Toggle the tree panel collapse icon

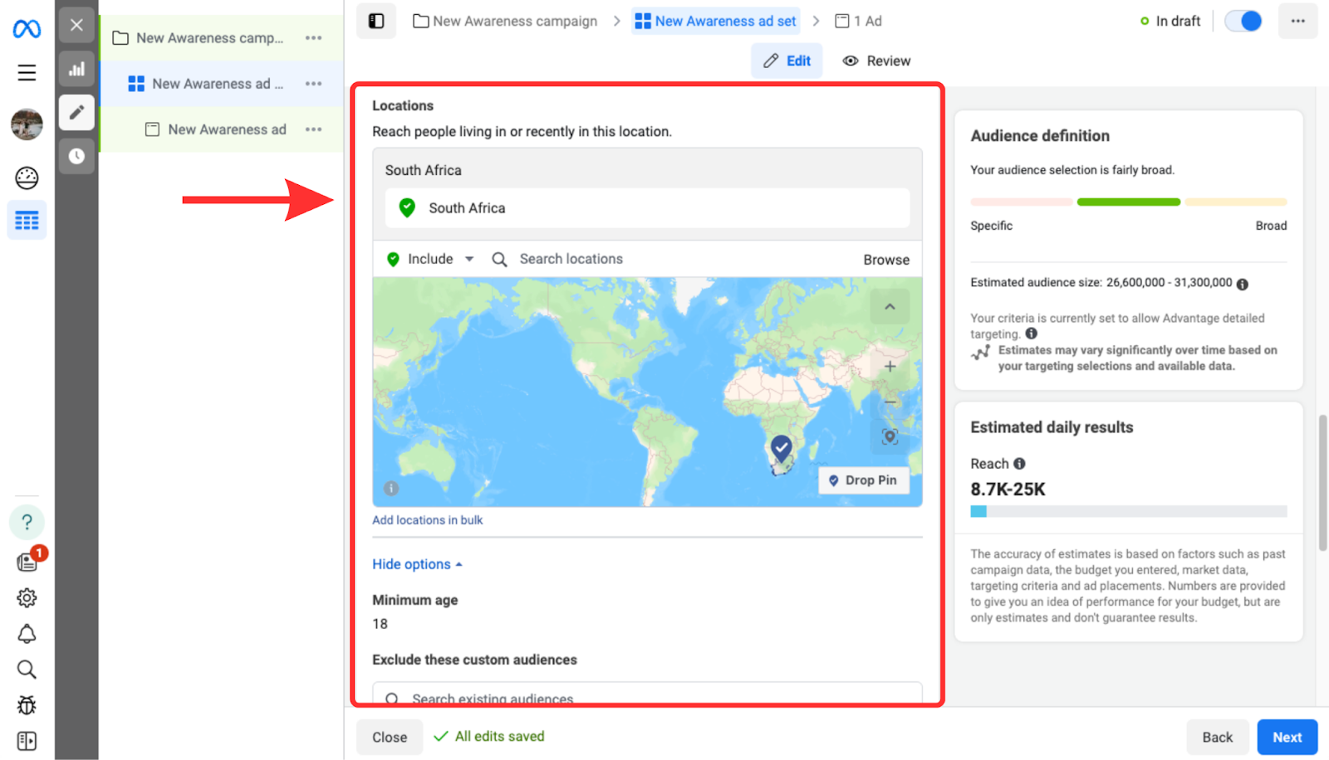[x=376, y=21]
